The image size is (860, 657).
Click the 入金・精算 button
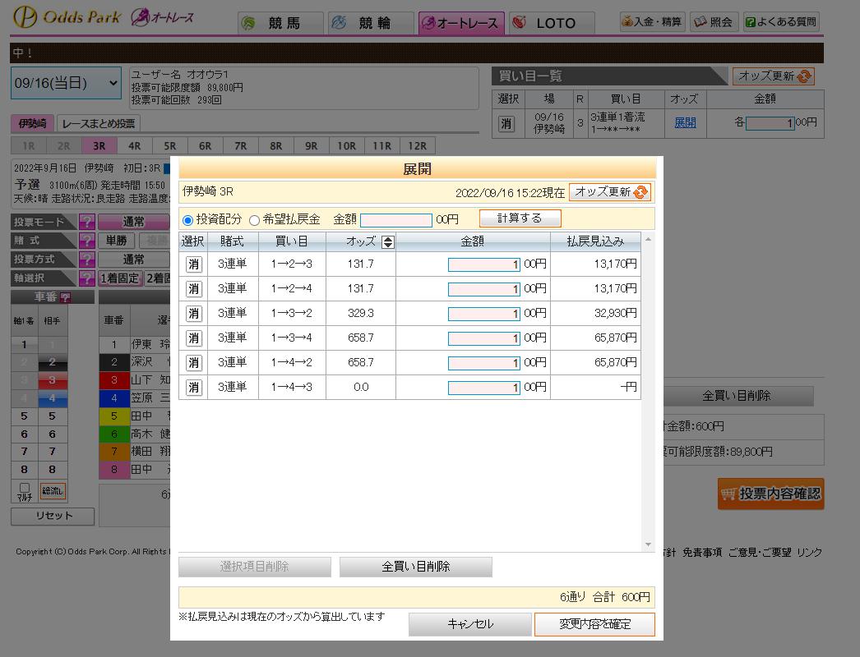652,22
